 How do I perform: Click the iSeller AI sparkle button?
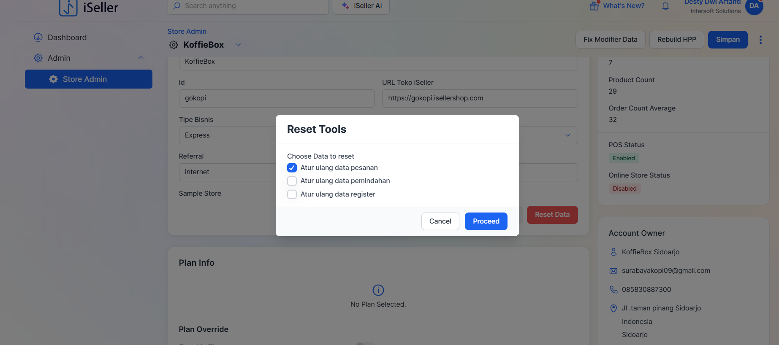(361, 6)
